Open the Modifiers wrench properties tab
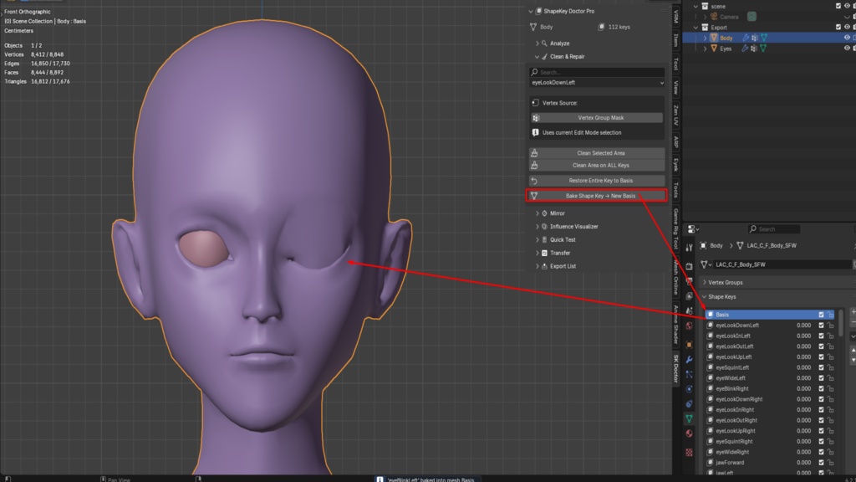Screen dimensions: 856x482 pyautogui.click(x=689, y=360)
